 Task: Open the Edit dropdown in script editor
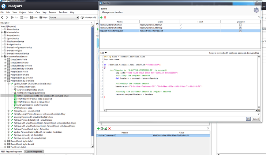click(x=104, y=53)
